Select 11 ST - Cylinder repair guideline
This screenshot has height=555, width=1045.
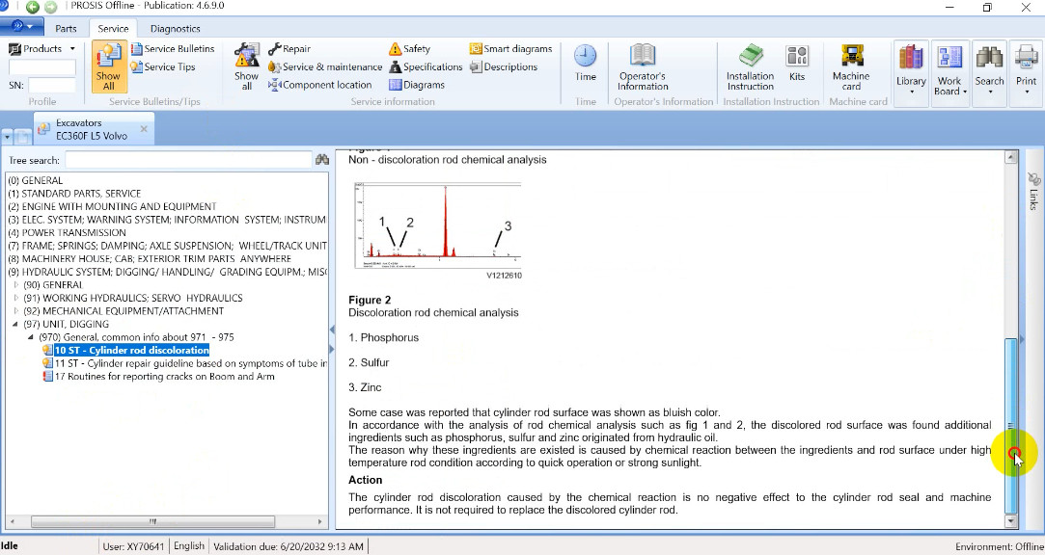[x=191, y=363]
